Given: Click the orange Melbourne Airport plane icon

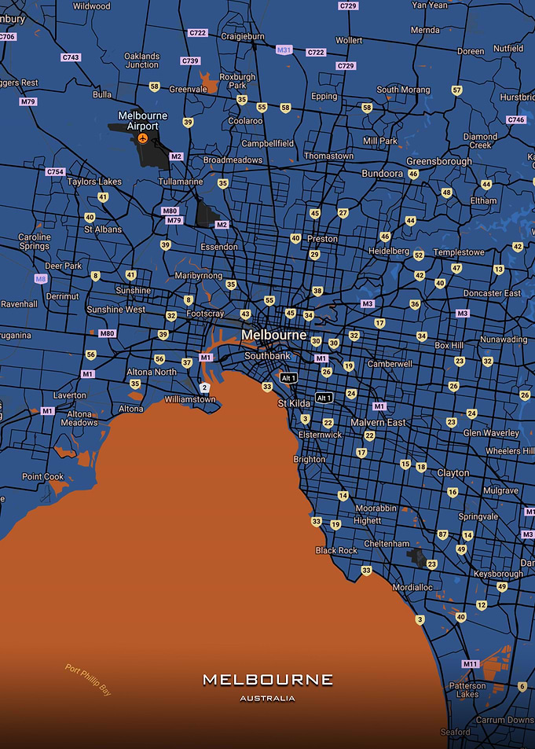Looking at the screenshot, I should pos(142,138).
